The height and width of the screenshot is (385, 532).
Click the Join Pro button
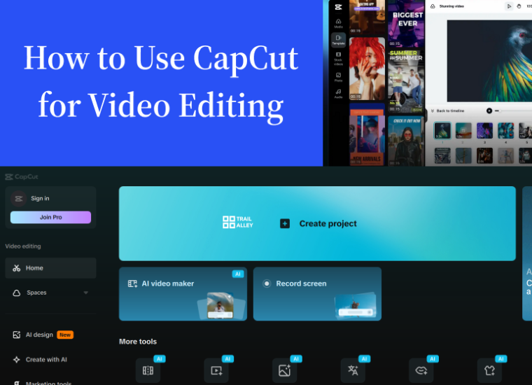point(50,217)
